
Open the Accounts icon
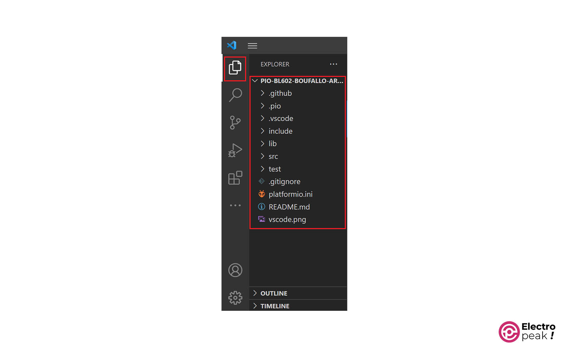click(235, 270)
